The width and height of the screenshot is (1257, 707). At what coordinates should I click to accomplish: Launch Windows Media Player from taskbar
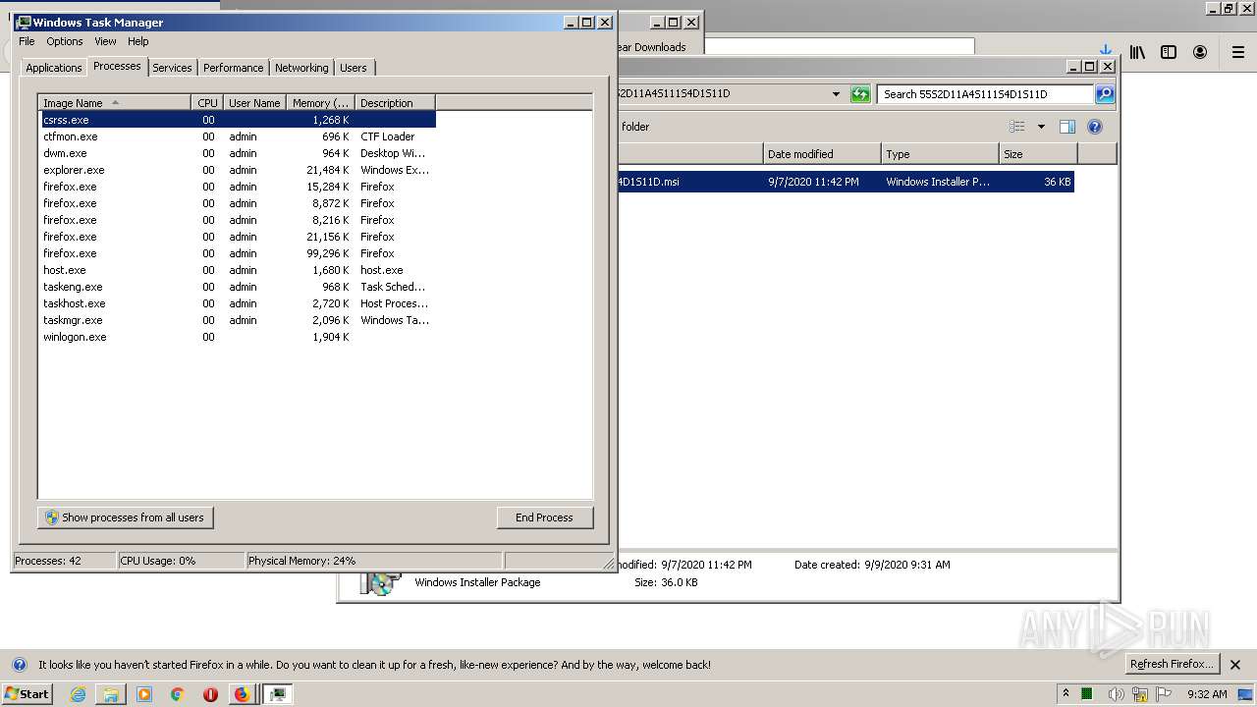click(144, 694)
